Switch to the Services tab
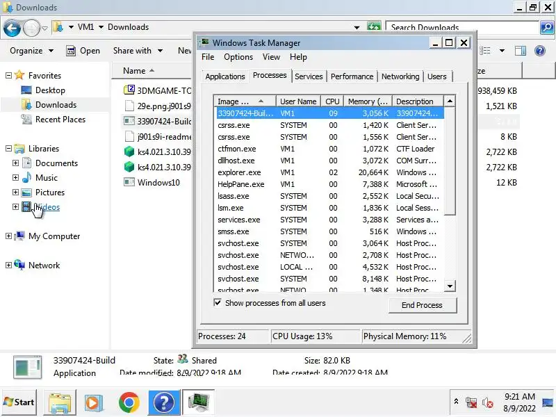 click(x=309, y=76)
